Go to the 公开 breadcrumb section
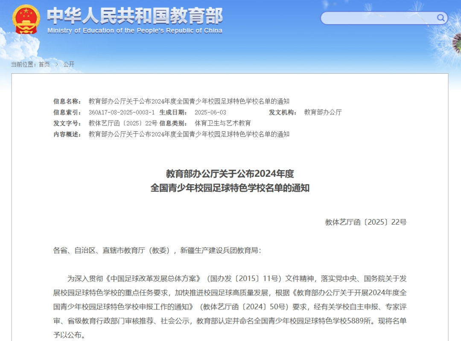461x341 pixels. pos(69,64)
